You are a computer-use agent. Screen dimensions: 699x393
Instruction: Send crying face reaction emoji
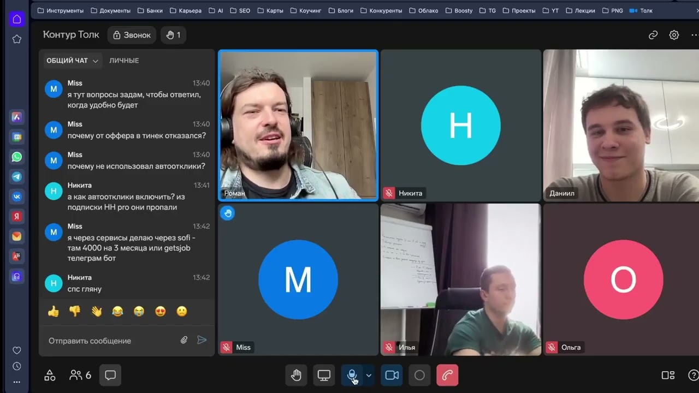pos(139,311)
